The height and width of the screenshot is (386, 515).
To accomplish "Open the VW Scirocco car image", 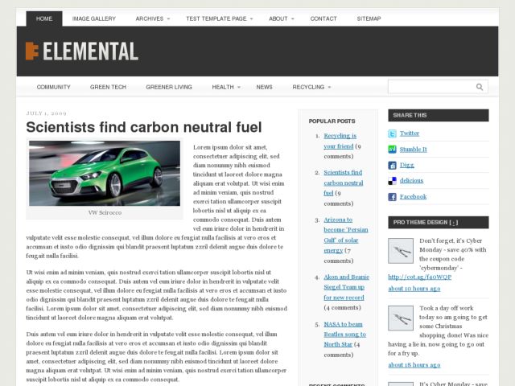I will point(105,174).
